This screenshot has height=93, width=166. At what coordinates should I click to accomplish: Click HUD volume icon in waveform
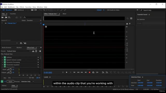click(46, 27)
